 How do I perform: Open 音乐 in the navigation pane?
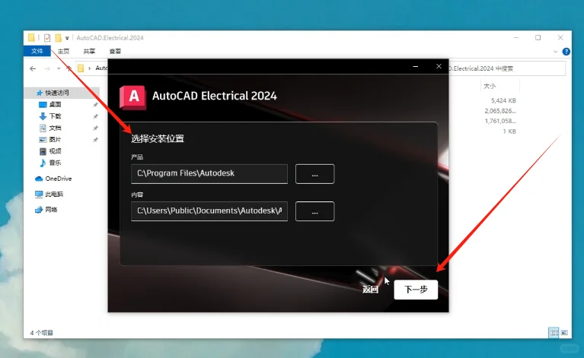[55, 163]
